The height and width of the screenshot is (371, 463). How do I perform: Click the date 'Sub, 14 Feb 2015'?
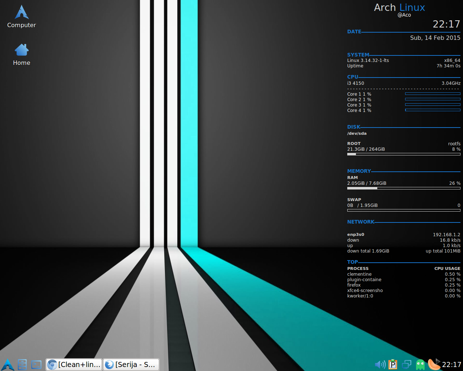(x=435, y=38)
